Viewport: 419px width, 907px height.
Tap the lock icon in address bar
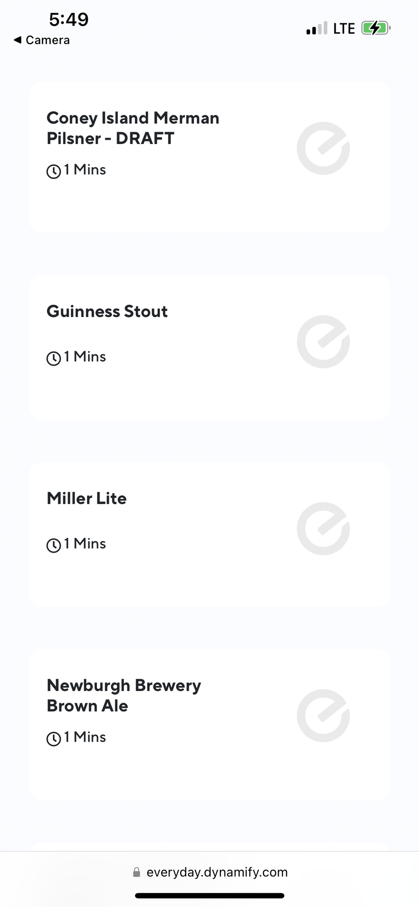coord(136,872)
